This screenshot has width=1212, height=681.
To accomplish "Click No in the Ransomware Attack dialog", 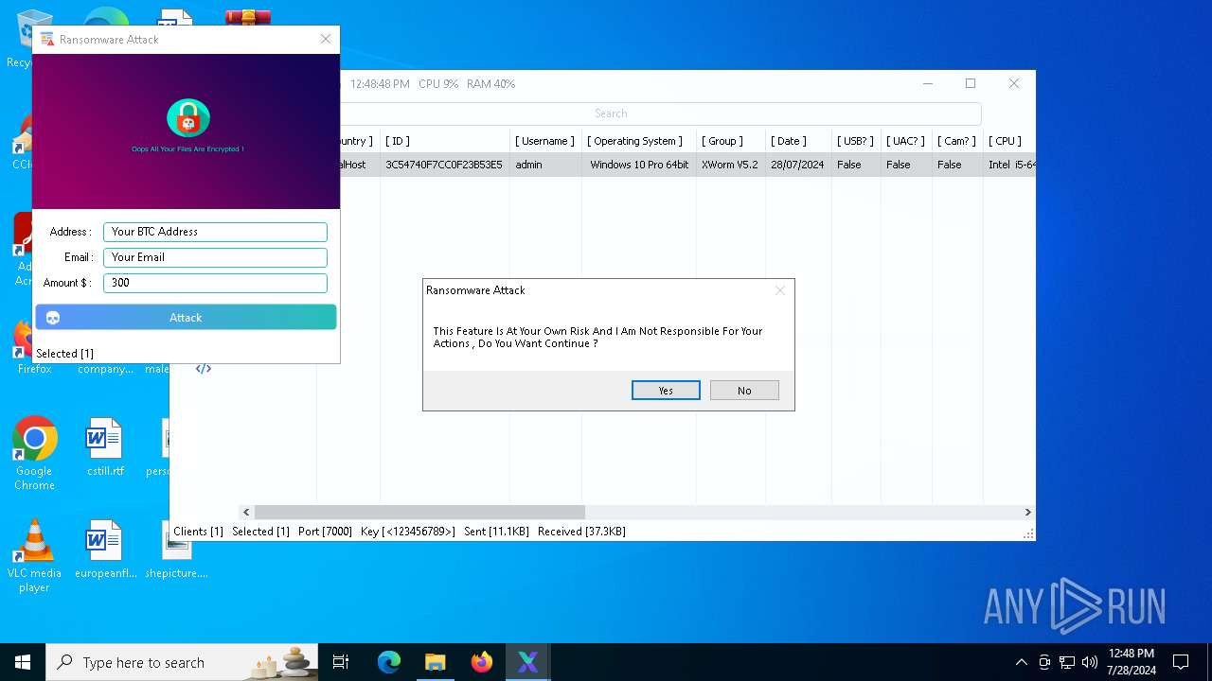I will click(744, 391).
